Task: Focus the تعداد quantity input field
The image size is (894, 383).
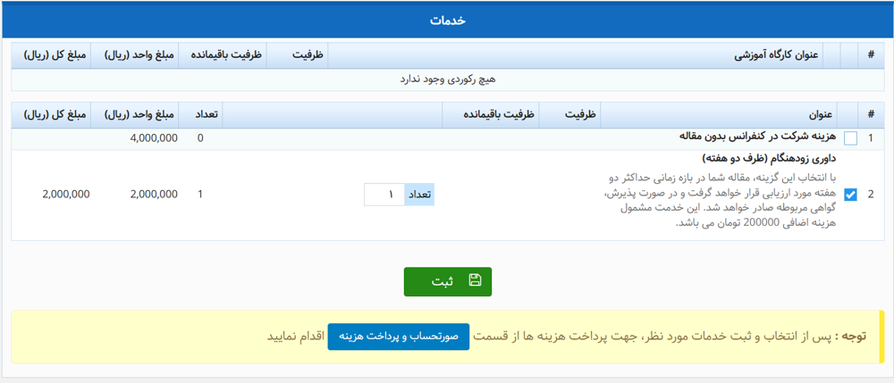Action: coord(384,195)
